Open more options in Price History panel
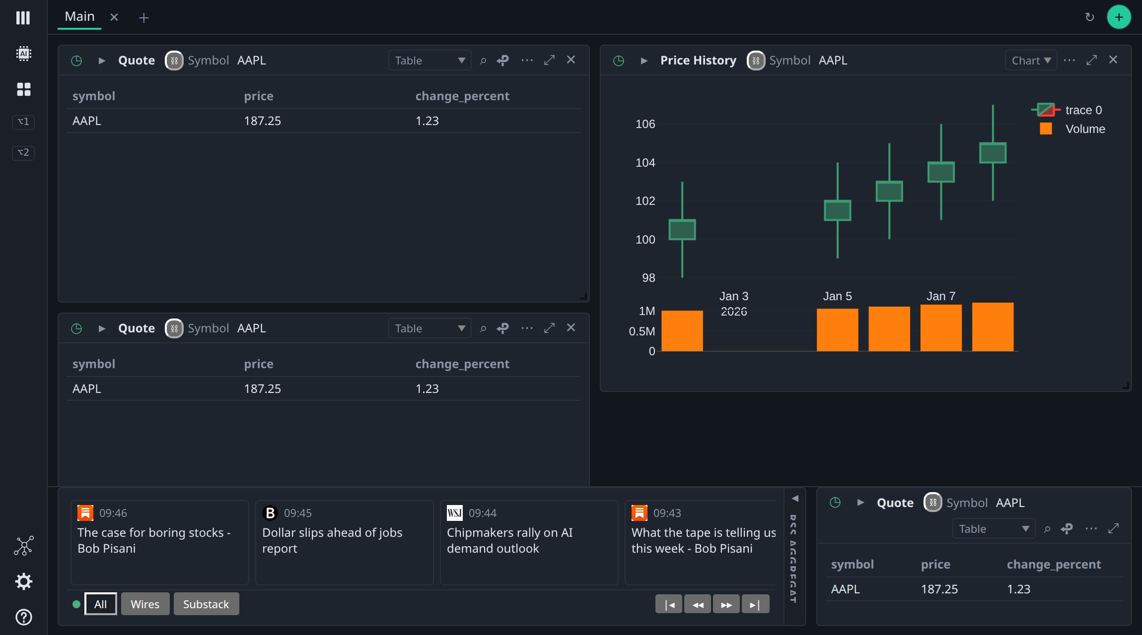 point(1070,61)
